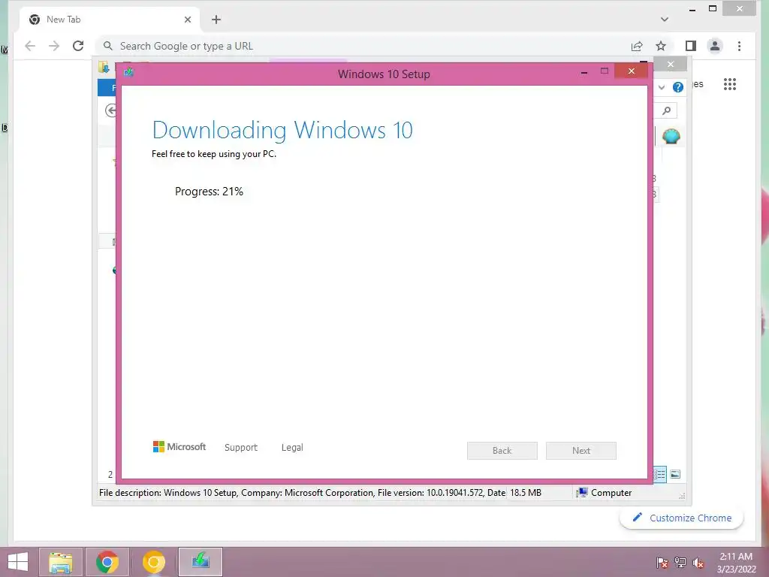This screenshot has height=577, width=769.
Task: Focus the Search Google or type a URL field
Action: point(363,46)
